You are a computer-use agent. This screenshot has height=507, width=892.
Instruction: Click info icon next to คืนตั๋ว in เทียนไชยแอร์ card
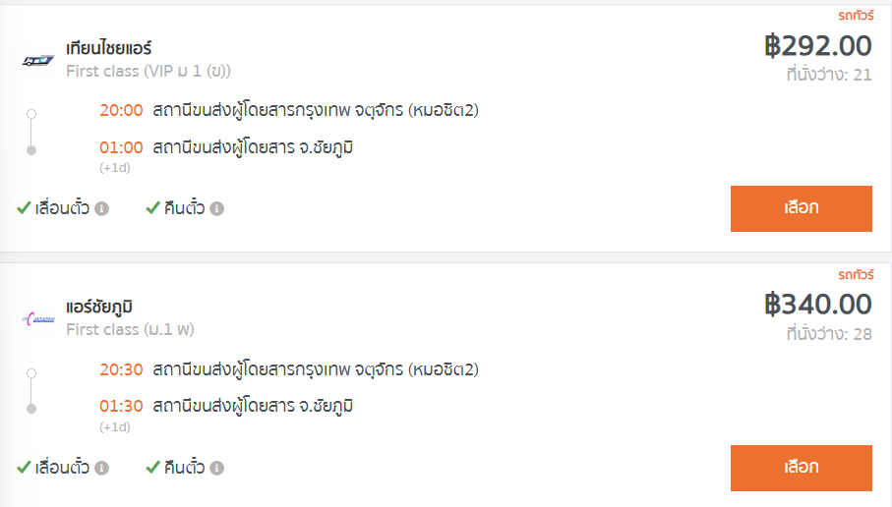[216, 208]
